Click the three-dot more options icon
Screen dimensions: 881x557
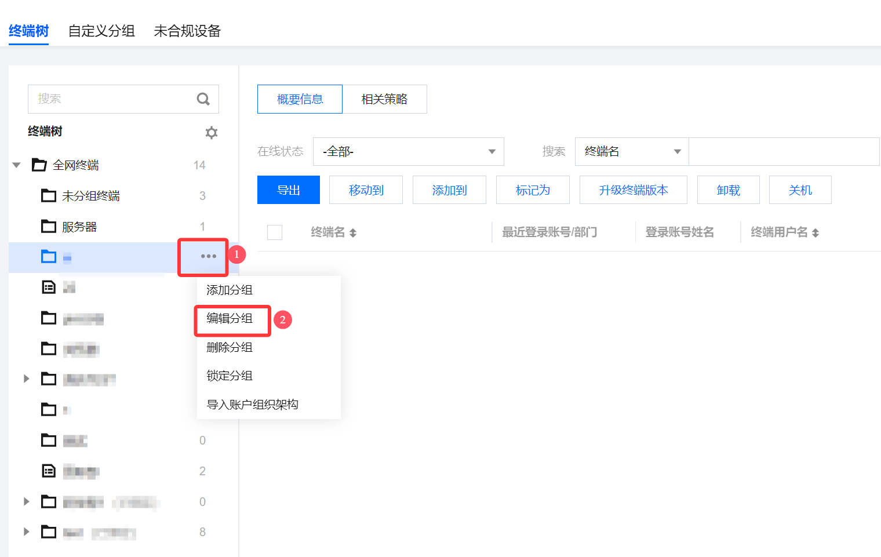pyautogui.click(x=208, y=256)
